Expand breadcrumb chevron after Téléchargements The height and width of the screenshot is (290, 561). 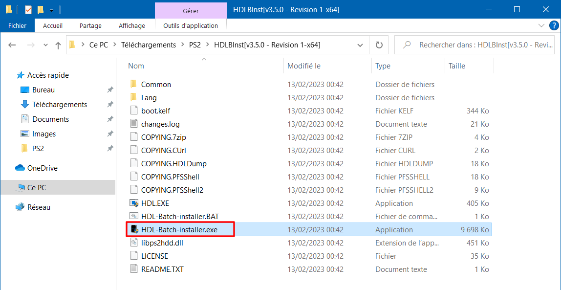(183, 45)
